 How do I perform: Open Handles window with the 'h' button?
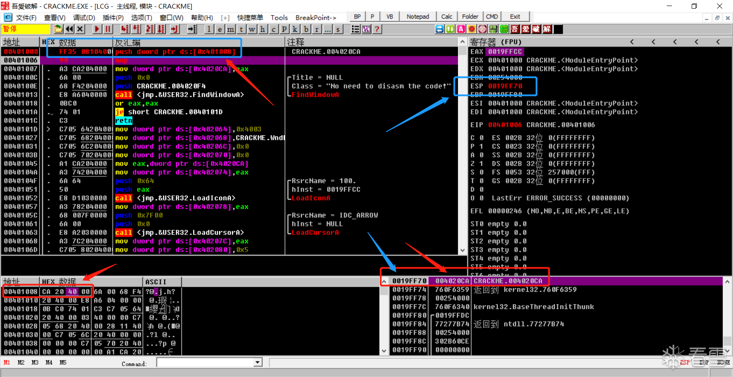point(263,29)
